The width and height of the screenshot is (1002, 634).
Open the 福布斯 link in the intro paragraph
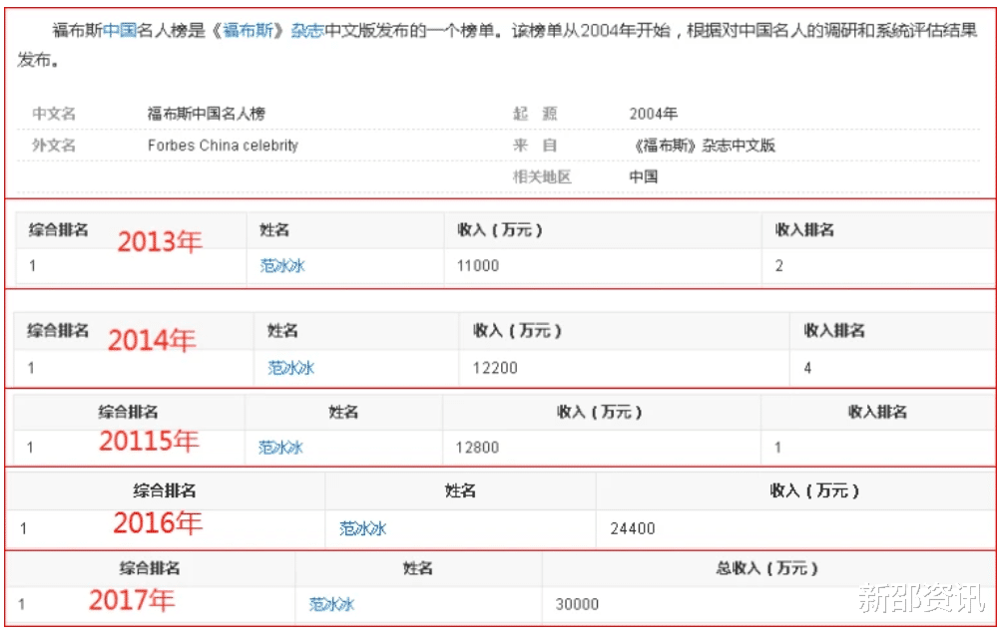click(x=249, y=31)
